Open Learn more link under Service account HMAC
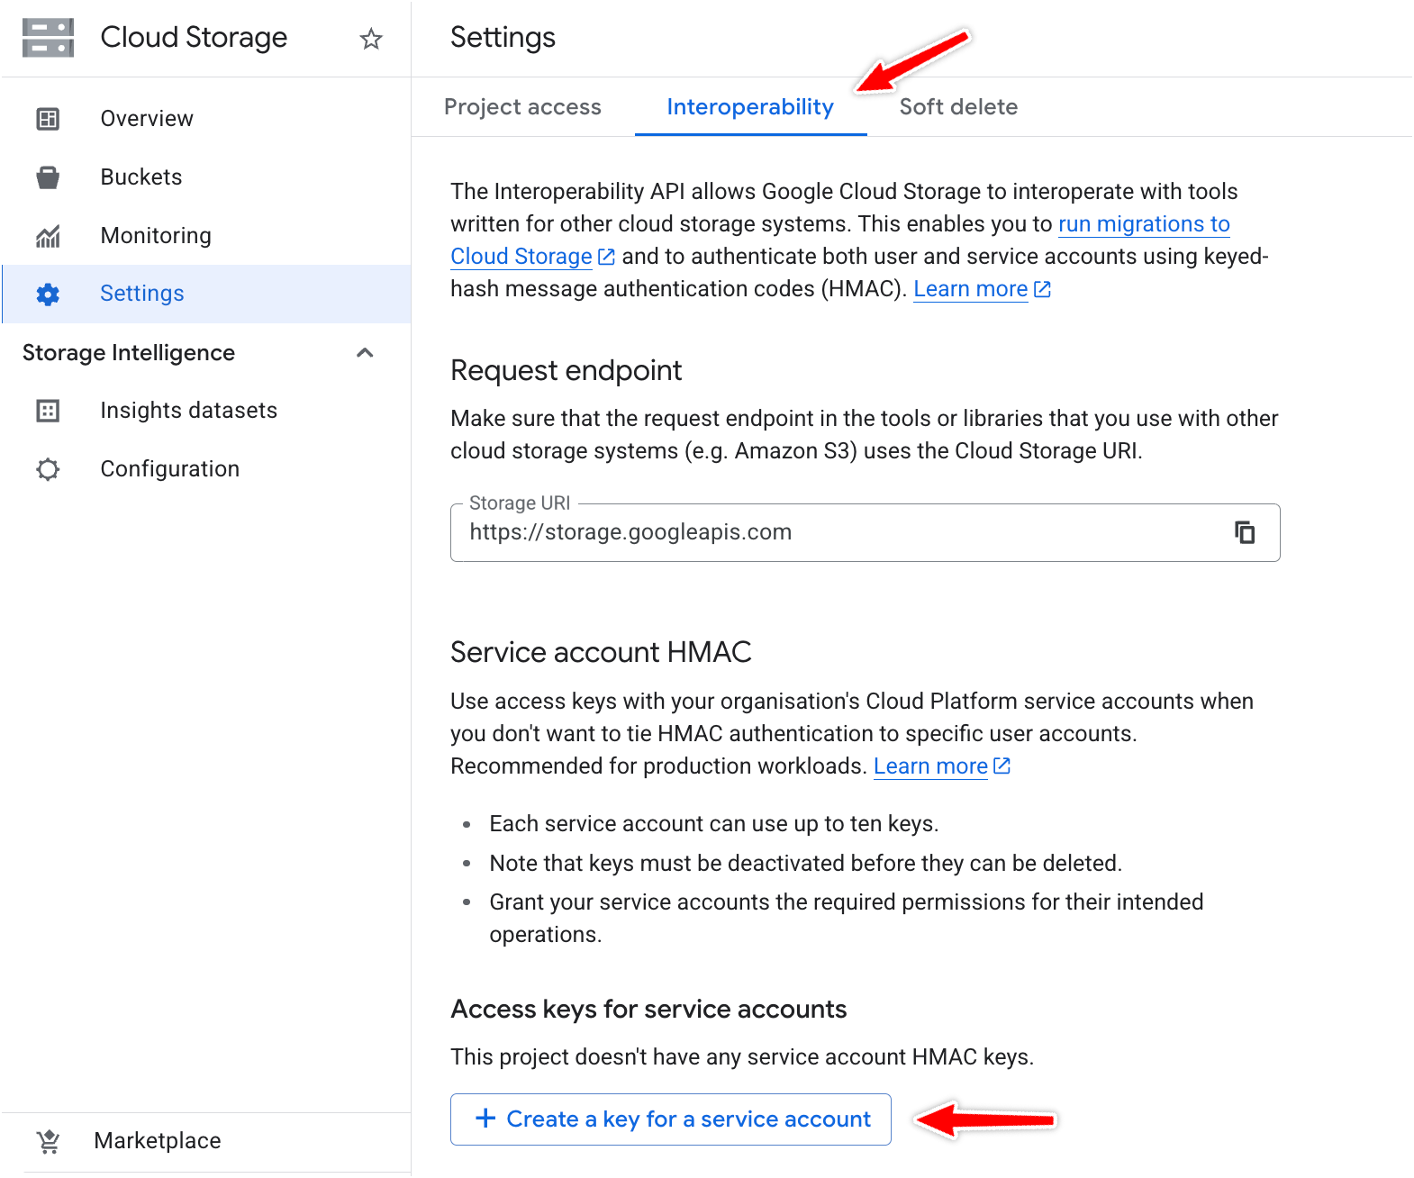Image resolution: width=1414 pixels, height=1178 pixels. [930, 766]
